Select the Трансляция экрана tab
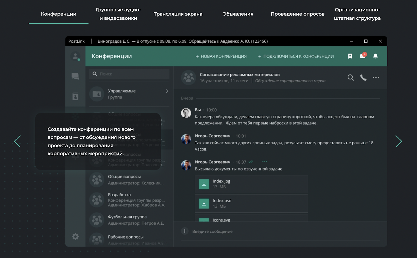Viewport: 417px width, 258px height. (x=178, y=14)
